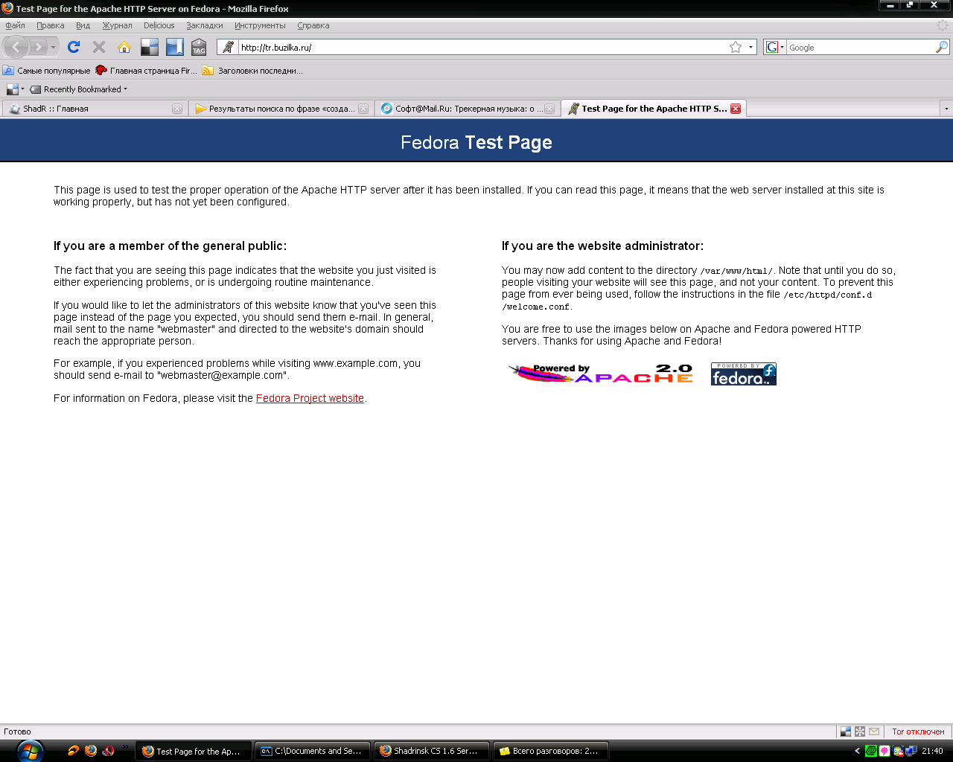The image size is (953, 762).
Task: Show hidden tray icons arrow
Action: pos(857,752)
